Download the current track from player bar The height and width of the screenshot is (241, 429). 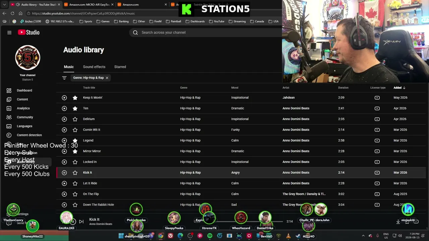point(398,221)
